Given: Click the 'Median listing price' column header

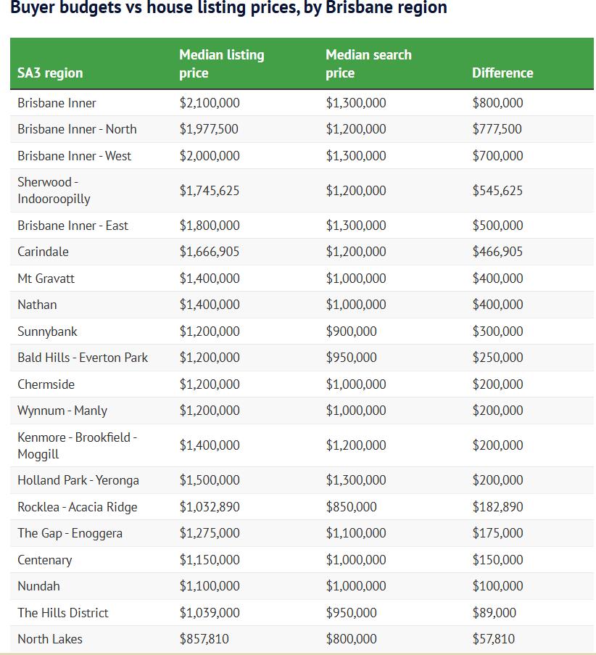Looking at the screenshot, I should pyautogui.click(x=221, y=64).
